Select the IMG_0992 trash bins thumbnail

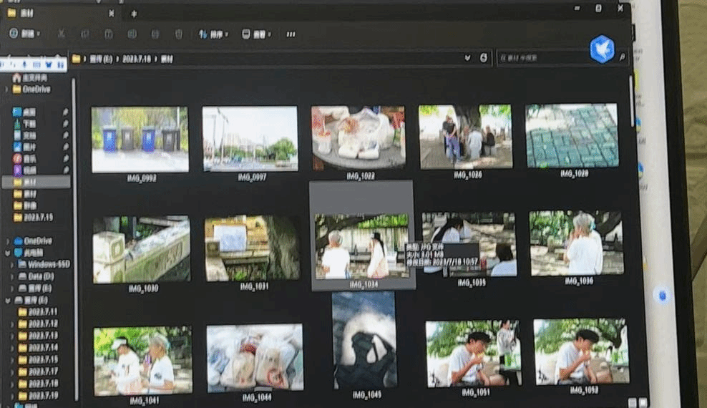140,140
